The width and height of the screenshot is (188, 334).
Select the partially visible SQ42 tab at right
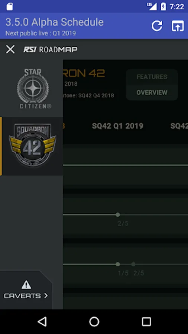tap(179, 126)
